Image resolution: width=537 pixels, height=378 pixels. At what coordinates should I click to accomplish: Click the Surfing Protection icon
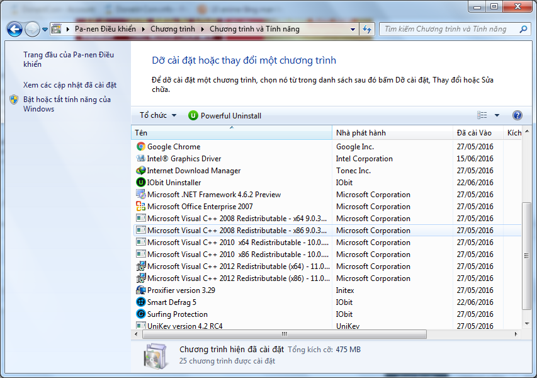tap(141, 314)
